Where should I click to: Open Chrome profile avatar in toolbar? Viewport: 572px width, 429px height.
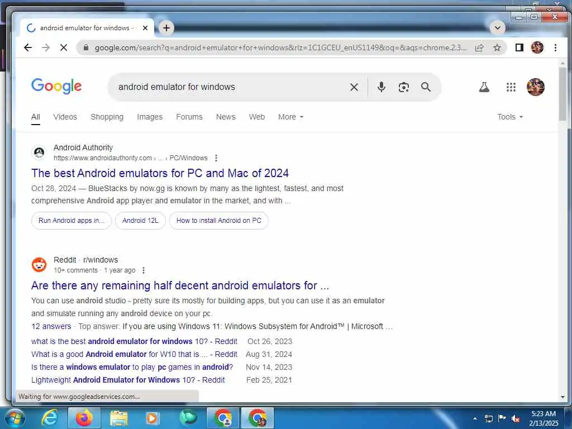tap(537, 47)
